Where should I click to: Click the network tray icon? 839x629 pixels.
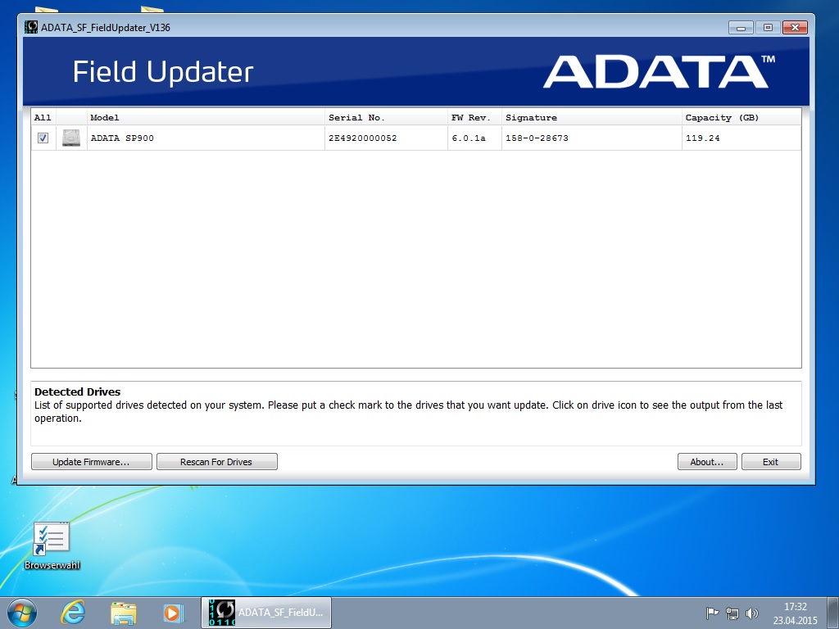(x=732, y=613)
